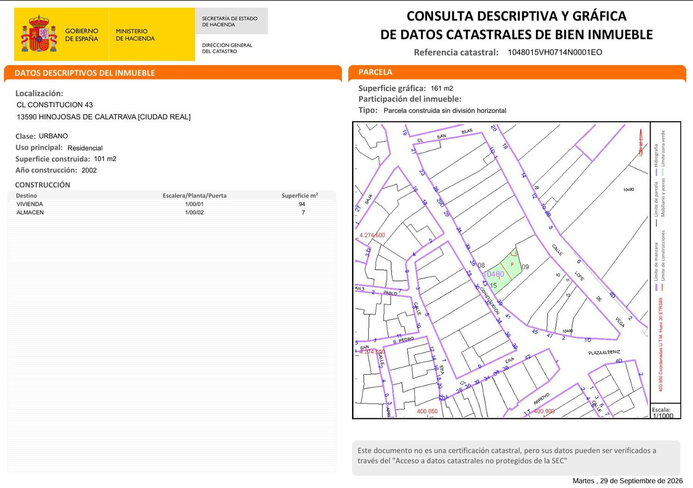Select the green highlighted parcel on the map

(503, 271)
